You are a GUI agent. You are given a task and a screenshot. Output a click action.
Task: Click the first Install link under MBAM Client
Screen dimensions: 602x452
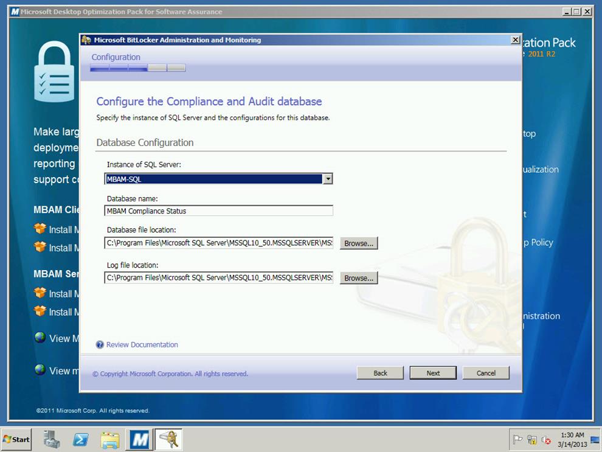click(x=64, y=229)
